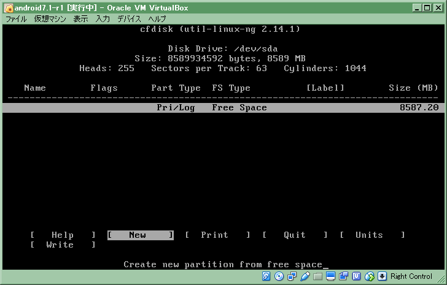The height and width of the screenshot is (285, 447).
Task: Click the window resize grip corner
Action: click(x=441, y=279)
